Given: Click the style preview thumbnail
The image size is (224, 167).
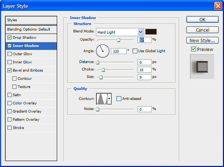Looking at the screenshot, I should click(x=202, y=67).
